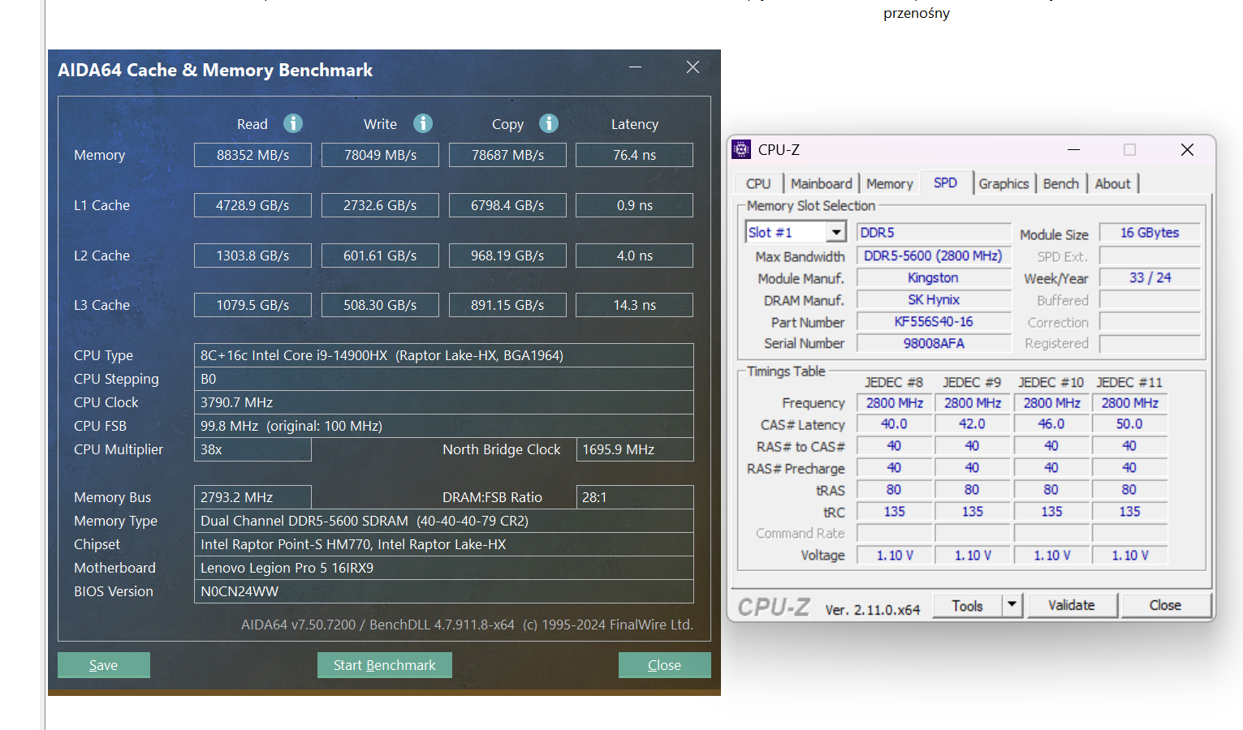
Task: Go to the Graphics tab
Action: [x=1003, y=184]
